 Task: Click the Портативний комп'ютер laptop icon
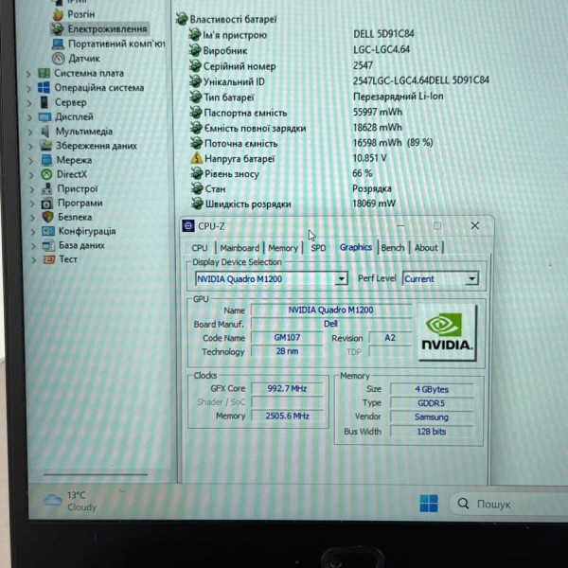pos(58,44)
